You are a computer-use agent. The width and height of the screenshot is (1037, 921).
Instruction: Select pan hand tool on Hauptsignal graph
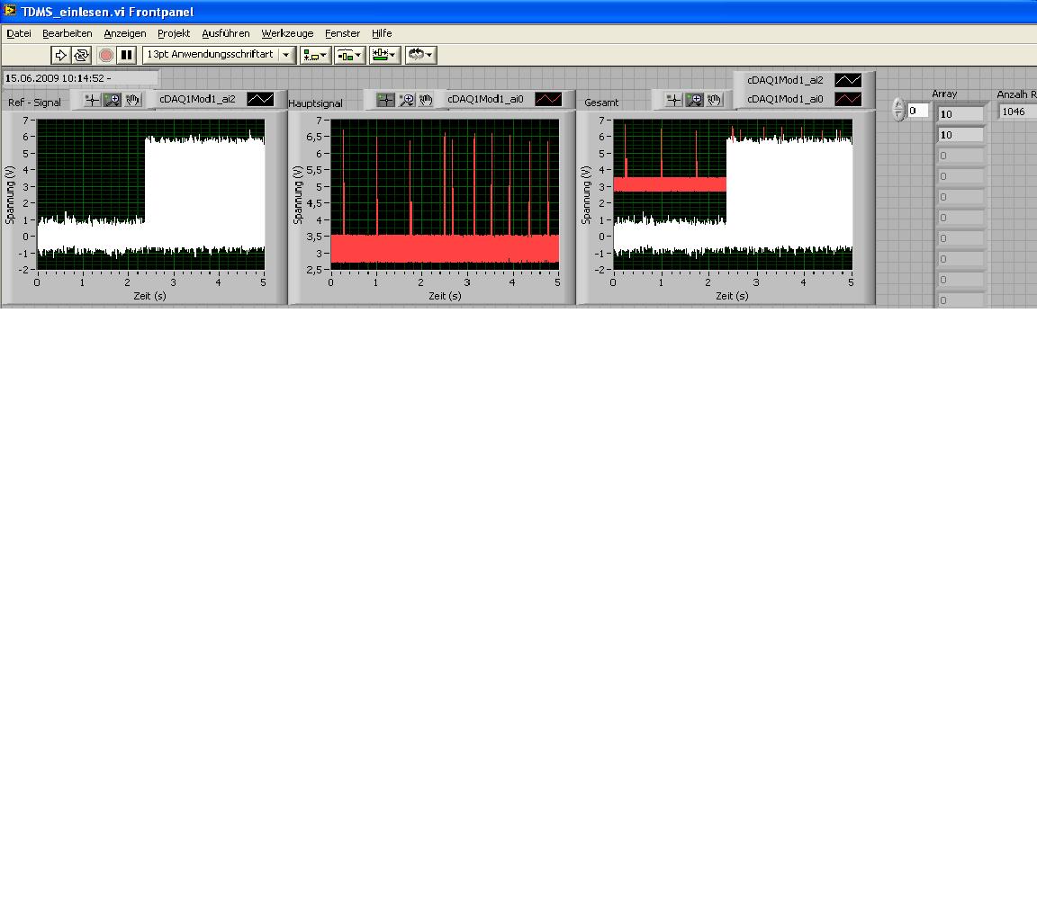pyautogui.click(x=426, y=100)
